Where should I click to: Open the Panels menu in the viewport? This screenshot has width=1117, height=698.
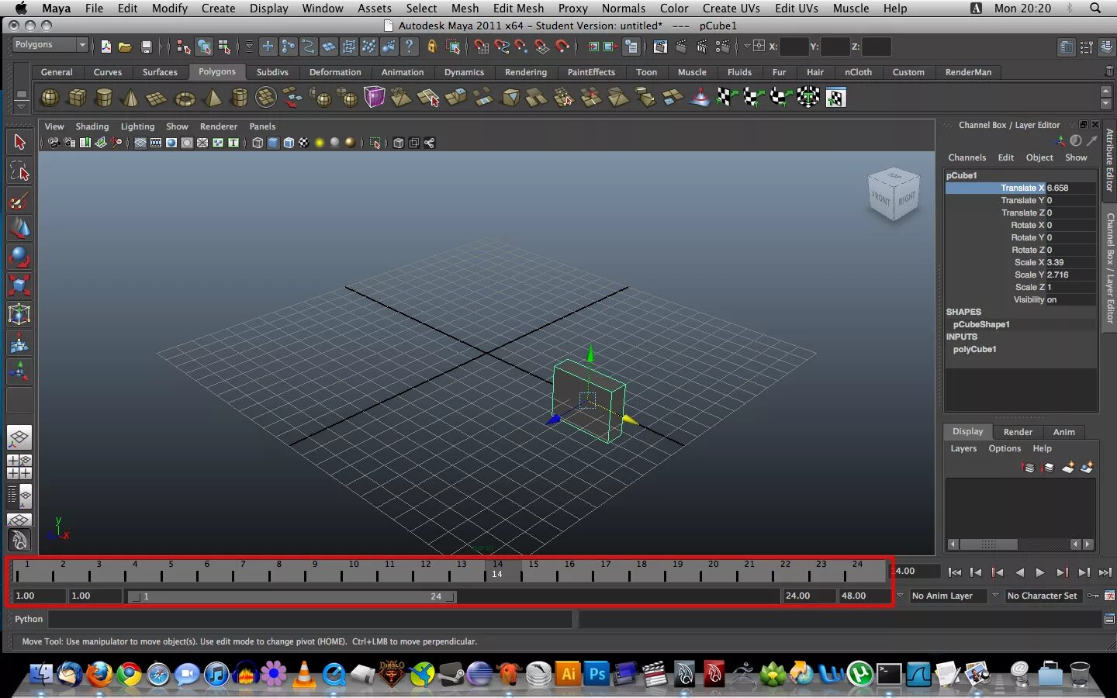point(262,126)
